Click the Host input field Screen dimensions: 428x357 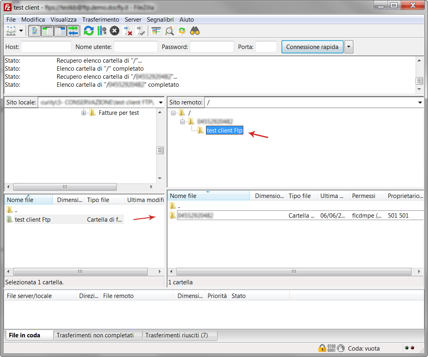tap(46, 47)
